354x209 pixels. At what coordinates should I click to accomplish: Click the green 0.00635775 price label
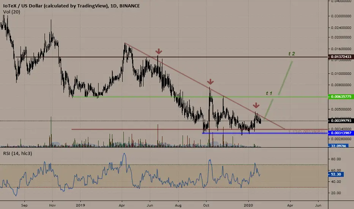coord(341,97)
